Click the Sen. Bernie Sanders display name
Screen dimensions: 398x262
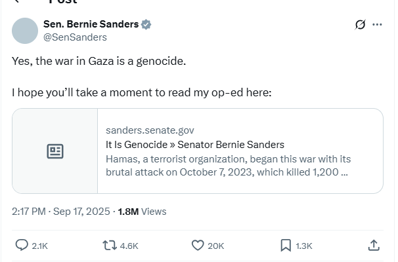(x=91, y=24)
